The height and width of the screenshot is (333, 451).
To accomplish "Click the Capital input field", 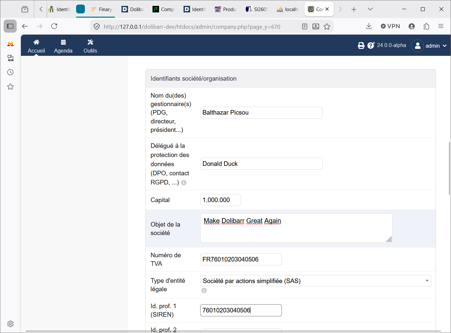I will [x=220, y=200].
